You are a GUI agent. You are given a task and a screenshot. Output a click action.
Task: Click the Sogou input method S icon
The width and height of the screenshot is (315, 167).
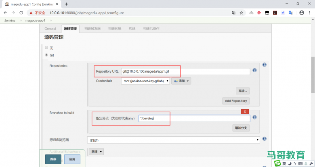[277, 163]
